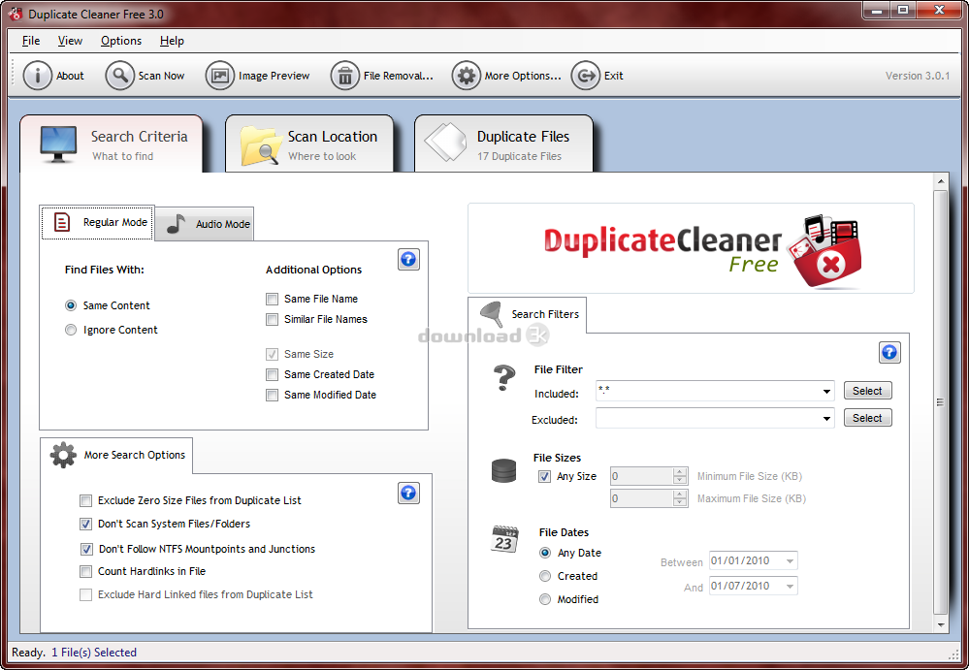This screenshot has width=969, height=670.
Task: Open the And date picker dropdown
Action: click(x=790, y=586)
